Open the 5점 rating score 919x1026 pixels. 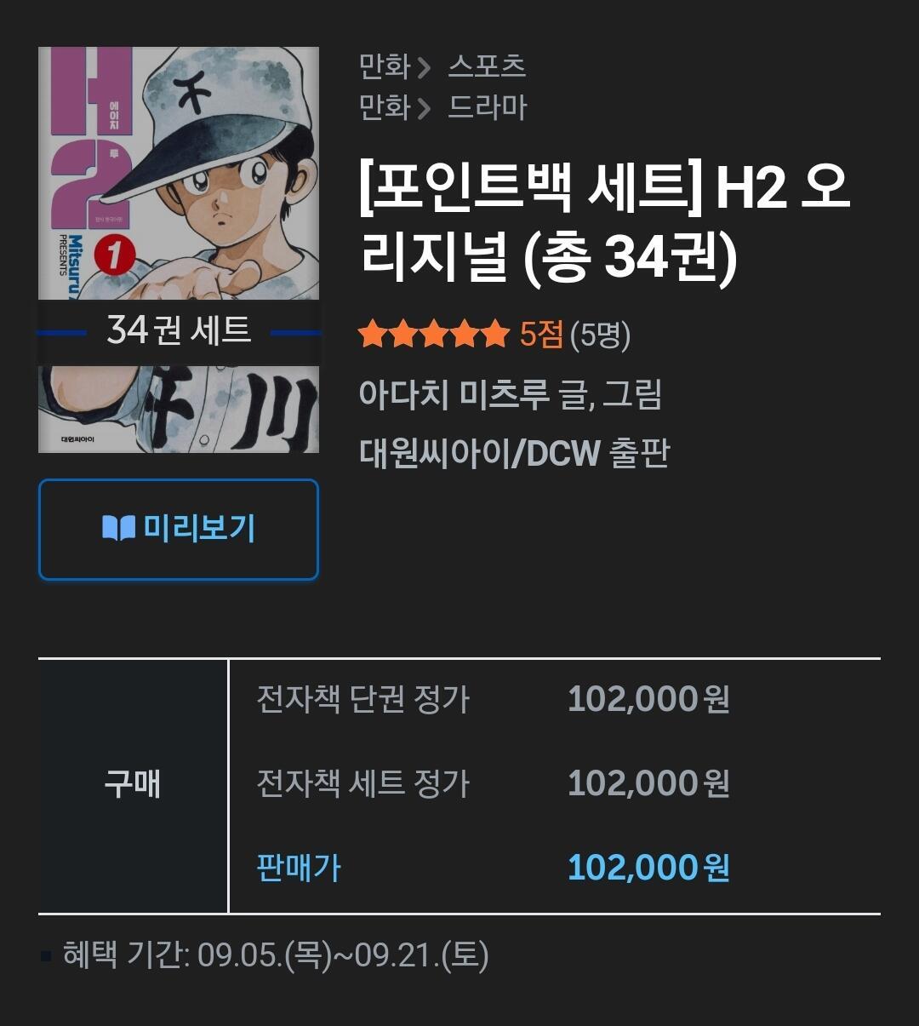click(541, 335)
